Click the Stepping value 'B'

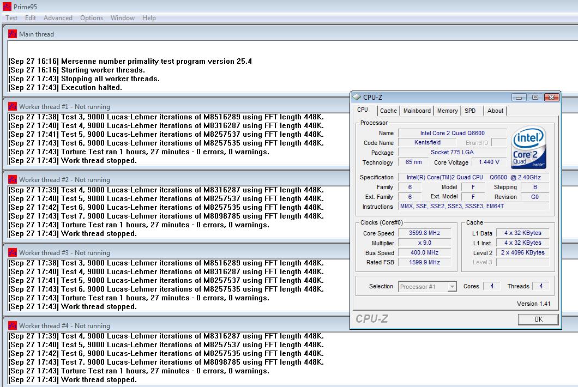click(535, 187)
